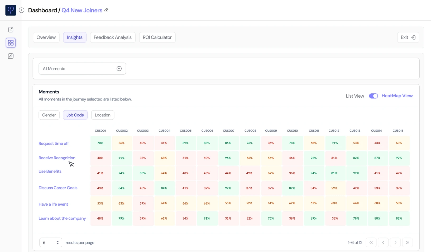The image size is (431, 252).
Task: Open the dashboard grid icon in the sidebar
Action: coord(11,43)
